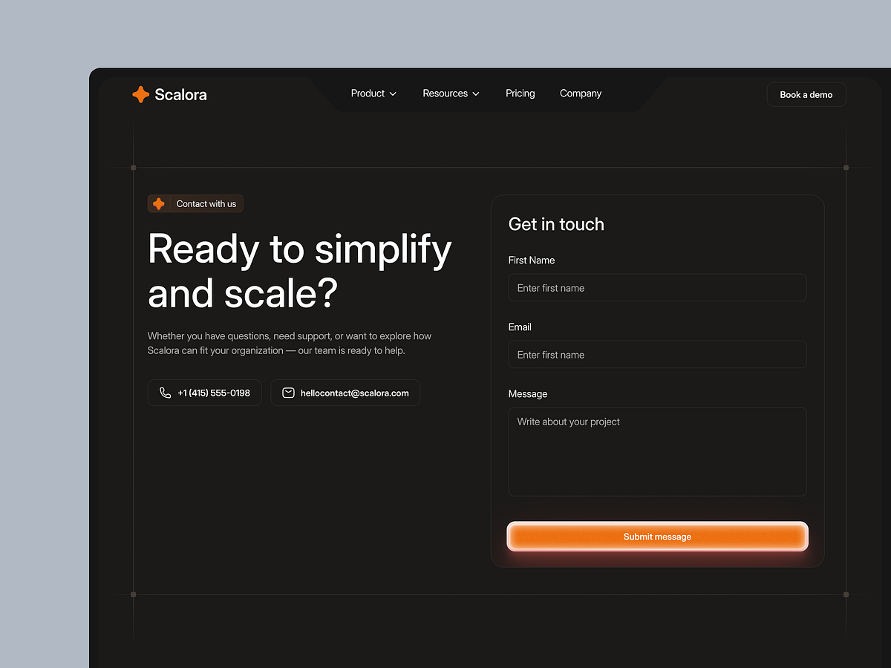Open the 'Contact with us' badge
Viewport: 891px width, 668px height.
(195, 203)
